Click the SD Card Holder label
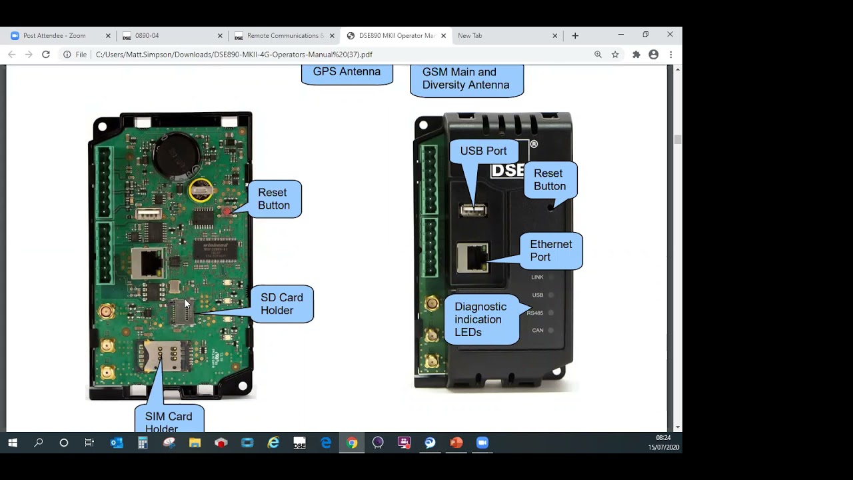Viewport: 853px width, 480px height. pos(282,304)
